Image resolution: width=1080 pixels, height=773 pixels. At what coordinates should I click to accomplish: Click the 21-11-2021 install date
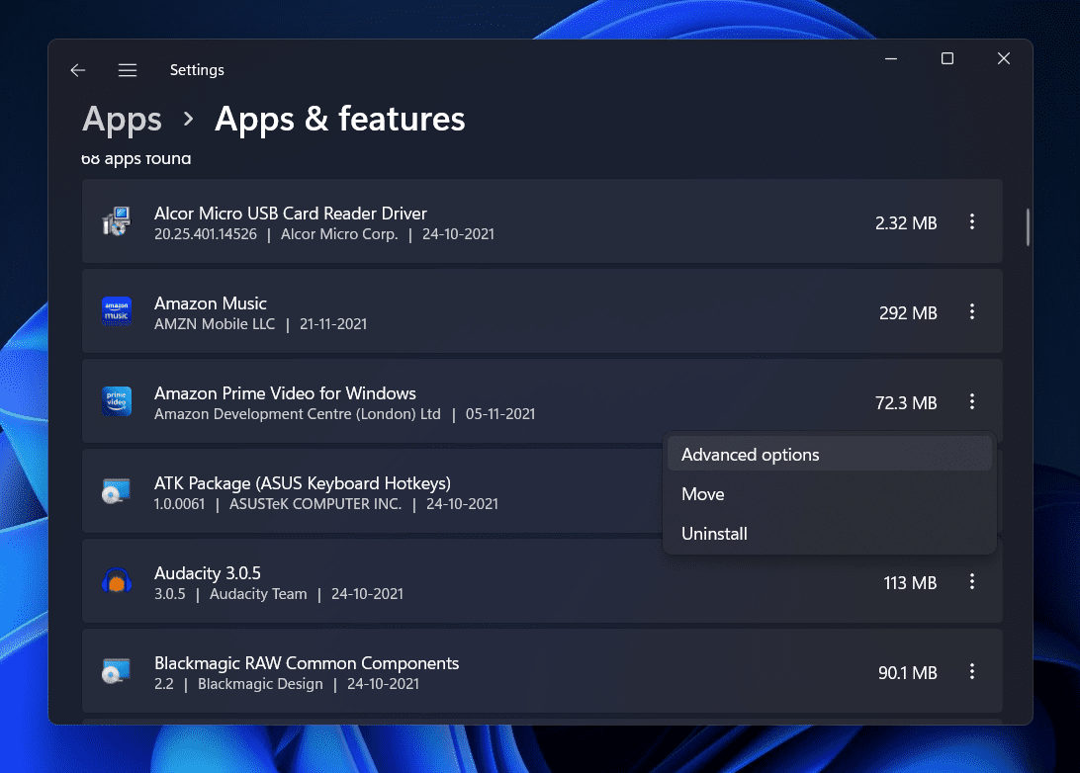(x=333, y=324)
